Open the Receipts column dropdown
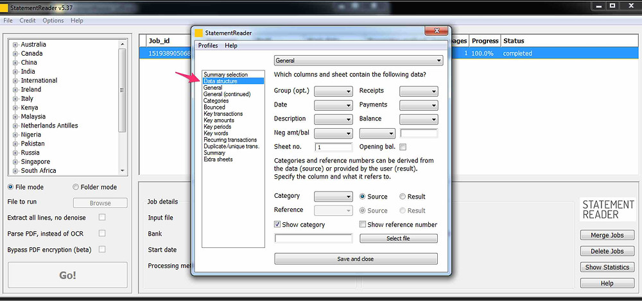The width and height of the screenshot is (642, 301). (419, 92)
